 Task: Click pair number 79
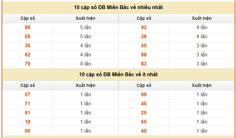click(x=28, y=64)
